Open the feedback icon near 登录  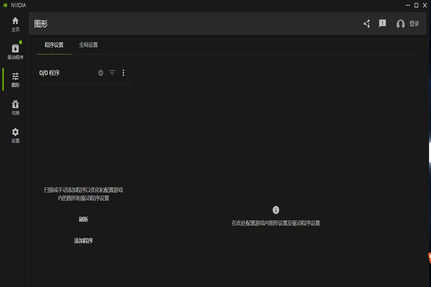coord(382,24)
